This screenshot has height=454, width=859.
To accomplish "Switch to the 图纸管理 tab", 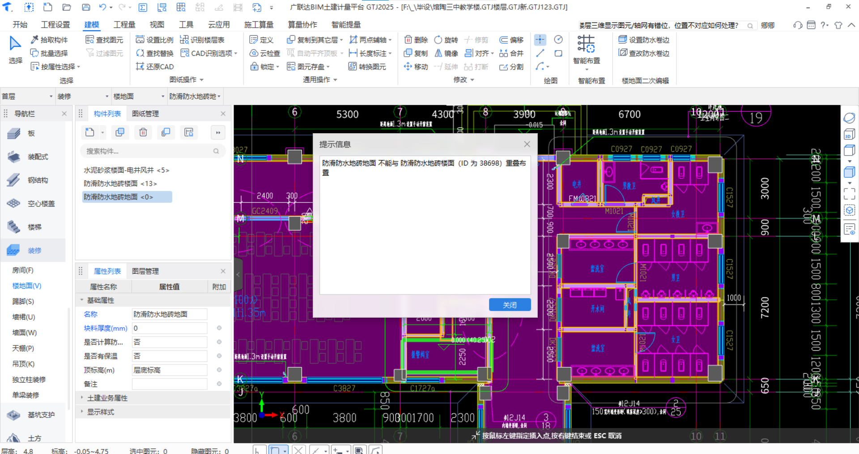I will click(145, 113).
